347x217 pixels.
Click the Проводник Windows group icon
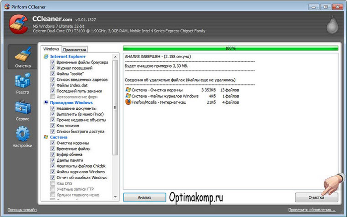[x=46, y=102]
